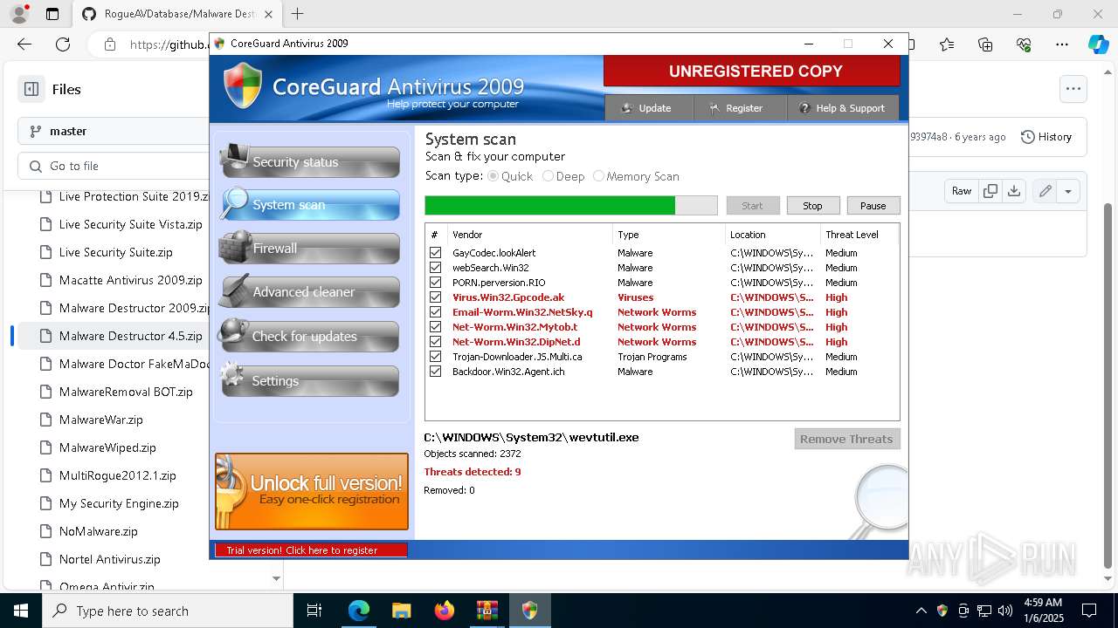The width and height of the screenshot is (1118, 628).
Task: Click the Register tab
Action: coord(741,108)
